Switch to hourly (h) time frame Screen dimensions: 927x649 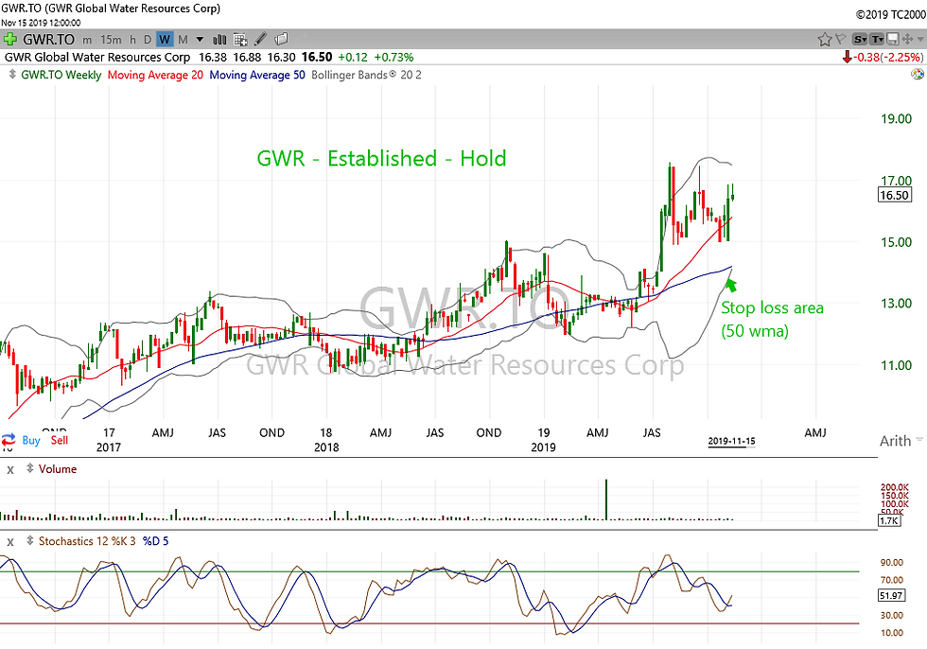pos(132,40)
